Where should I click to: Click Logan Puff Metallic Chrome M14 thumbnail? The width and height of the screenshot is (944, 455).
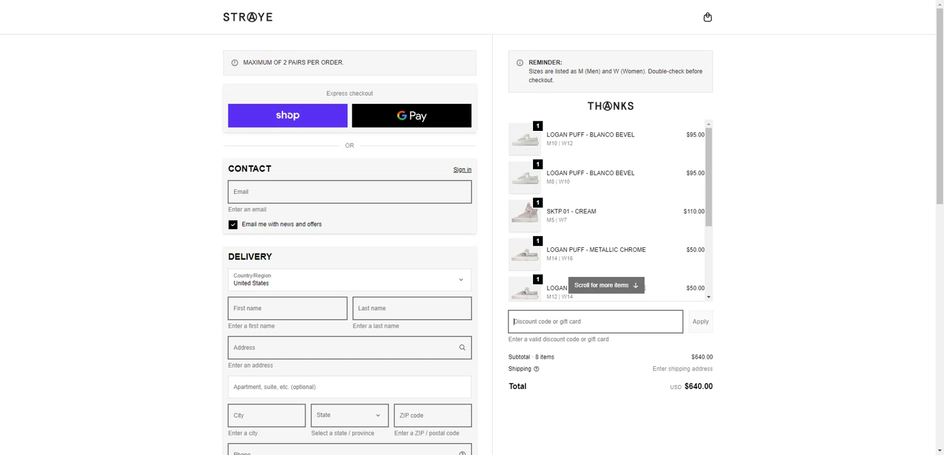coord(524,254)
